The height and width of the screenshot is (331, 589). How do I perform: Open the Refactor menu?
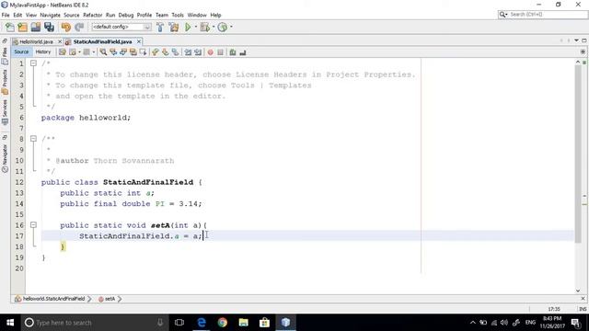[92, 15]
